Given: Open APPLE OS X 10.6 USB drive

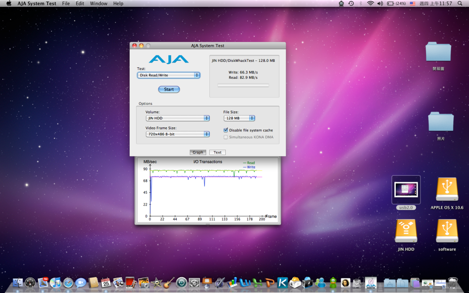Looking at the screenshot, I should [447, 189].
